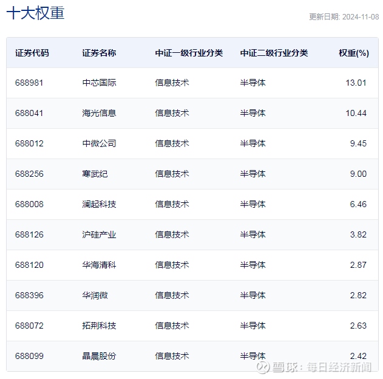383x379 pixels.
Task: Click the 更新日期 2024-11-08 label
Action: (x=344, y=17)
